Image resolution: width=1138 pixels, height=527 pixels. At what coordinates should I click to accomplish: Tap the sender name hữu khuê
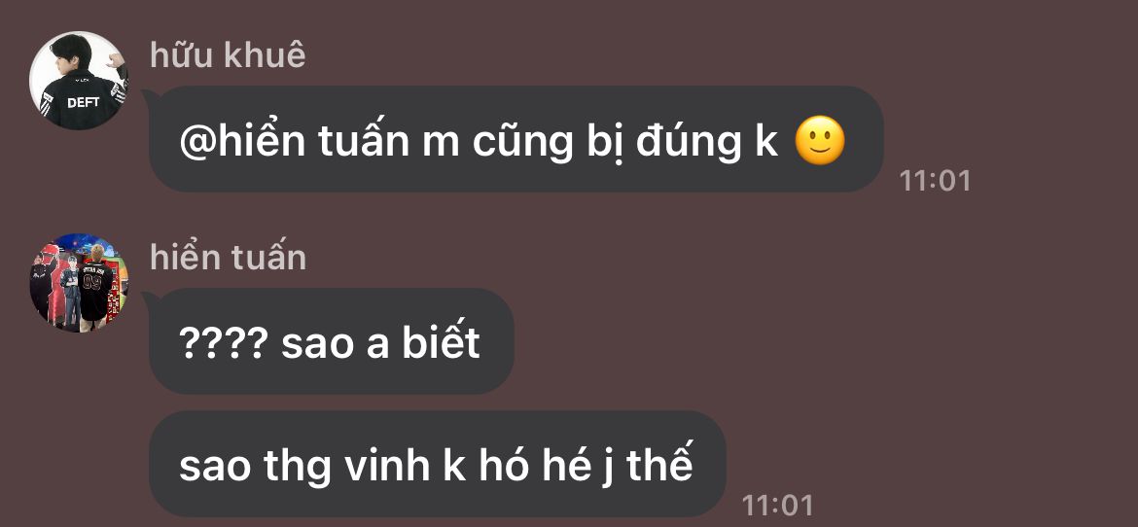pos(228,55)
